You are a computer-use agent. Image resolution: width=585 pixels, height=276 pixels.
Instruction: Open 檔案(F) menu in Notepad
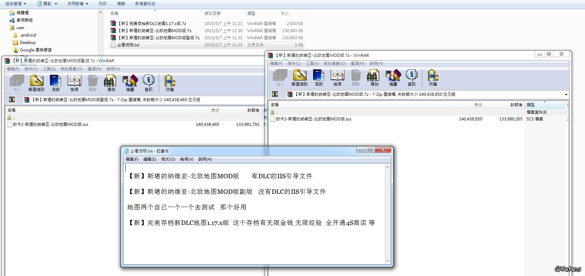pos(132,159)
